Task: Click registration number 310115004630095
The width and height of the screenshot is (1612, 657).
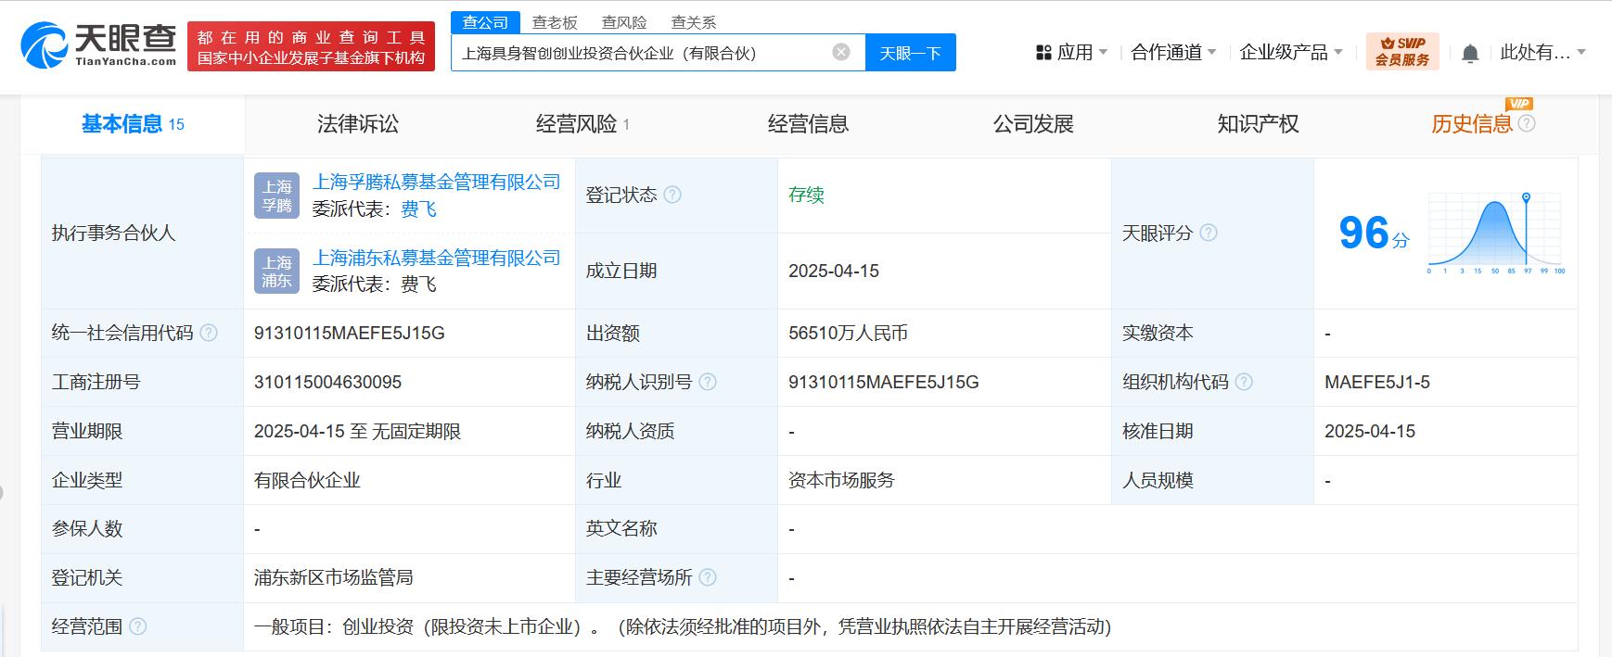Action: tap(327, 382)
